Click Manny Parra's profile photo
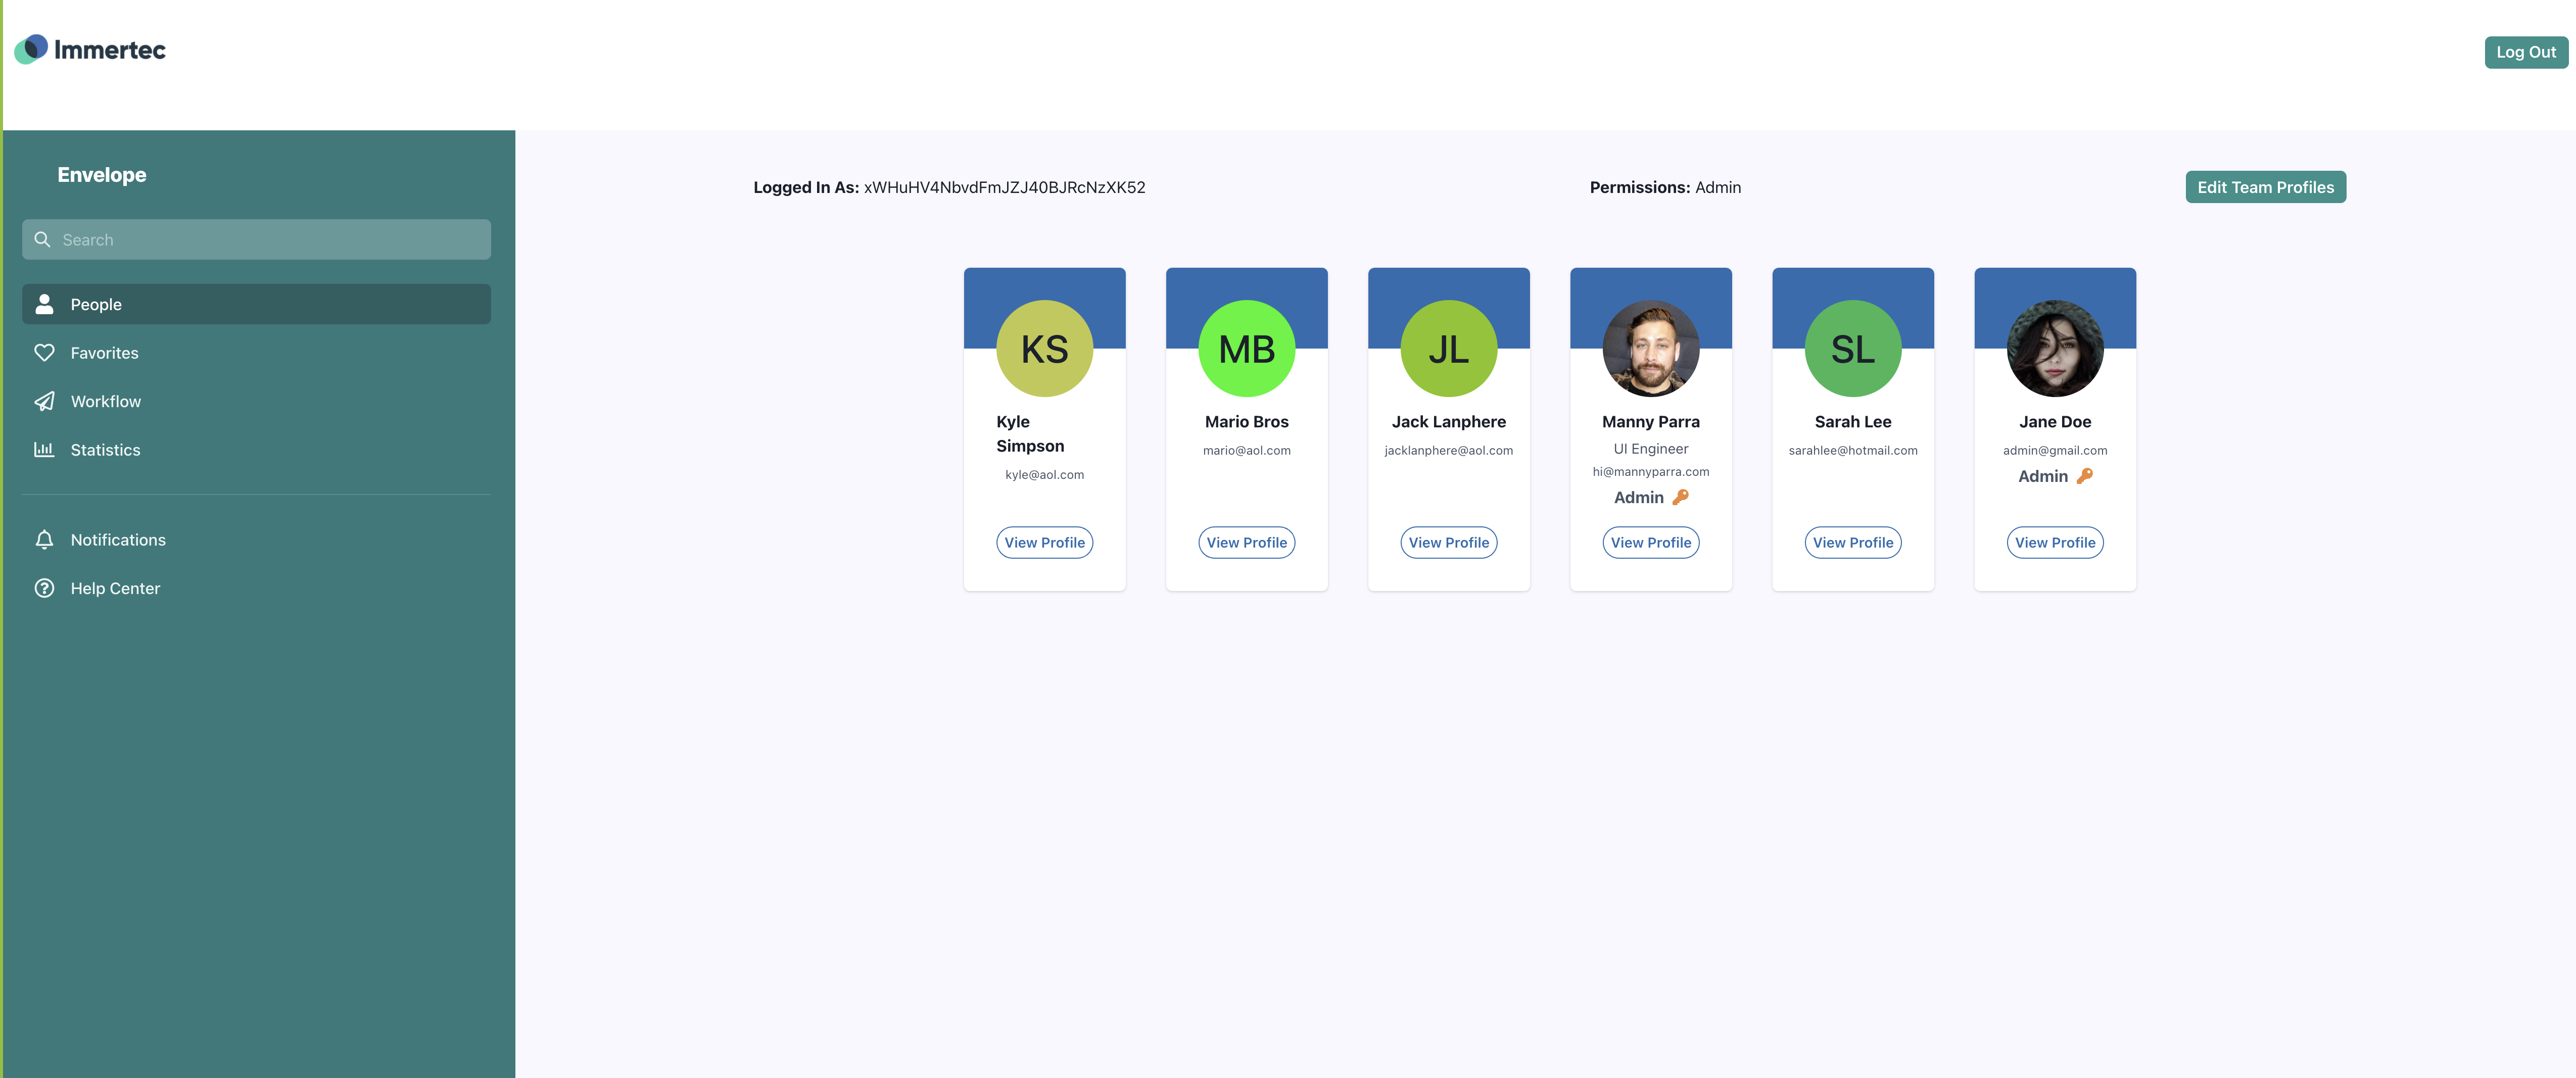This screenshot has width=2576, height=1078. tap(1650, 348)
